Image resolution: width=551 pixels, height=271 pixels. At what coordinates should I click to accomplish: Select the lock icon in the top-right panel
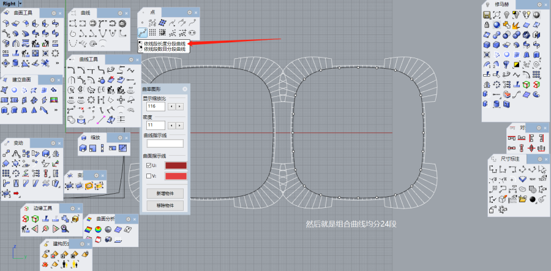(x=487, y=25)
